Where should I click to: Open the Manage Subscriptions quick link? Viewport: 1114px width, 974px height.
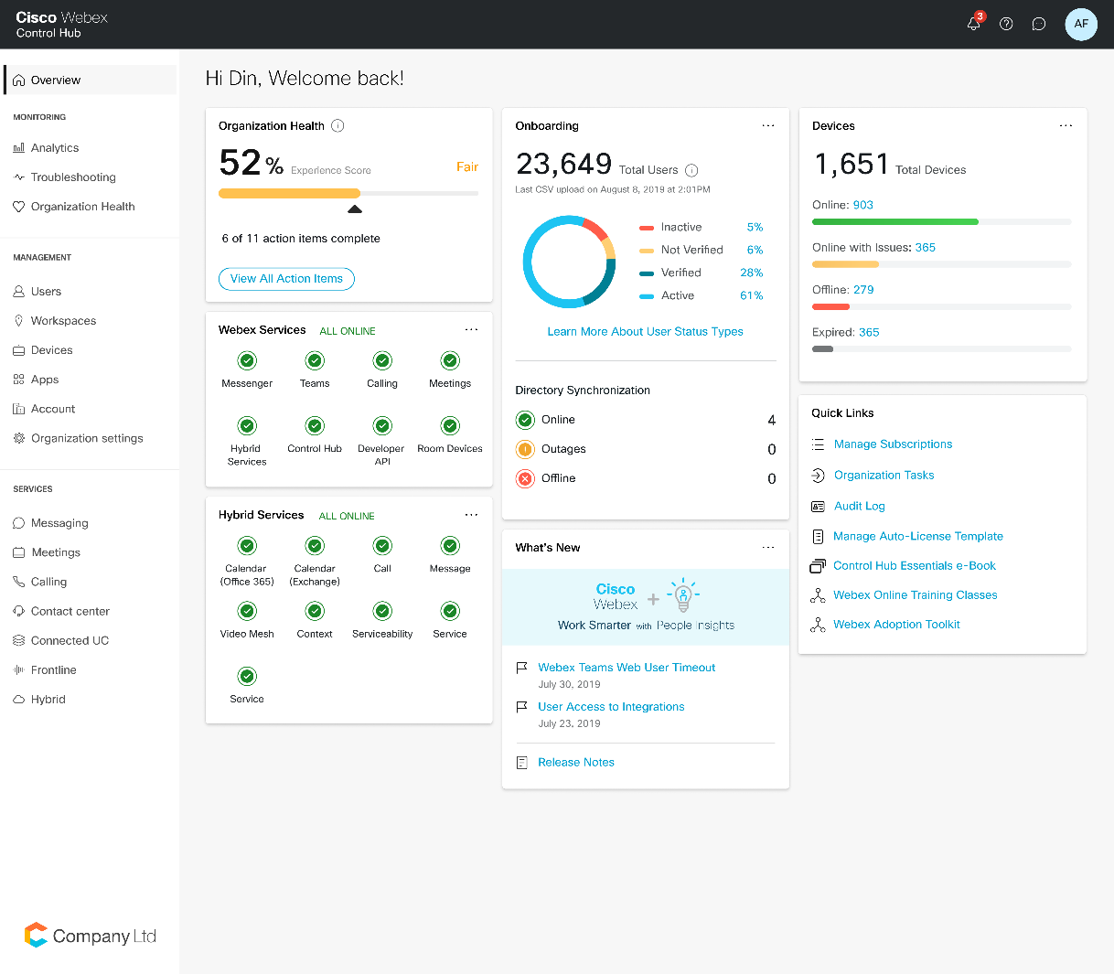893,444
